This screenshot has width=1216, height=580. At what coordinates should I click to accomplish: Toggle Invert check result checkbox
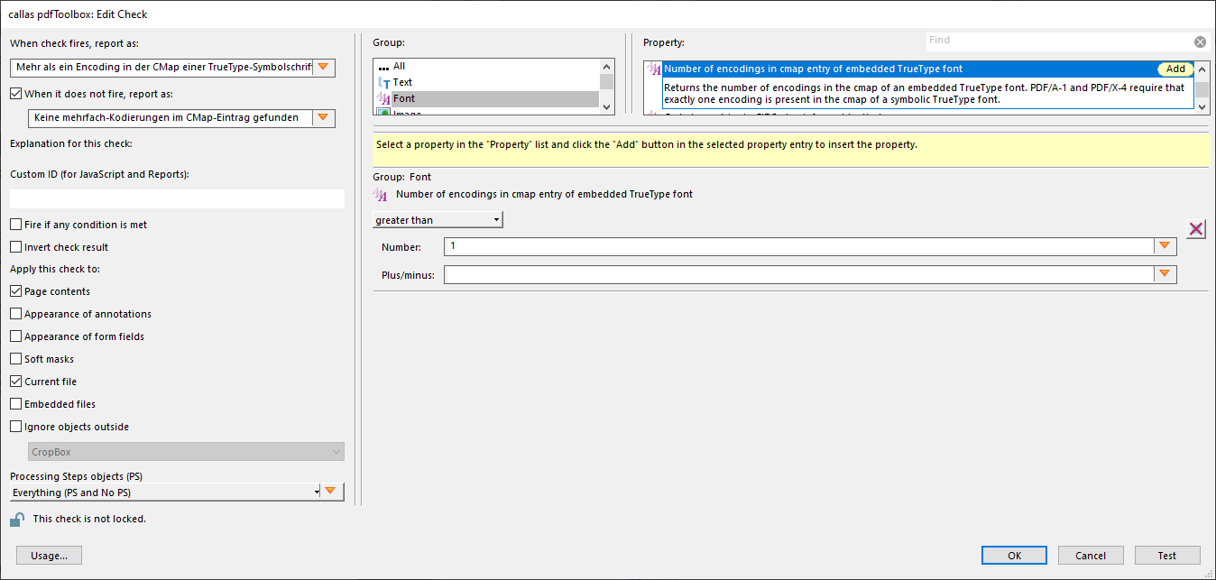16,247
